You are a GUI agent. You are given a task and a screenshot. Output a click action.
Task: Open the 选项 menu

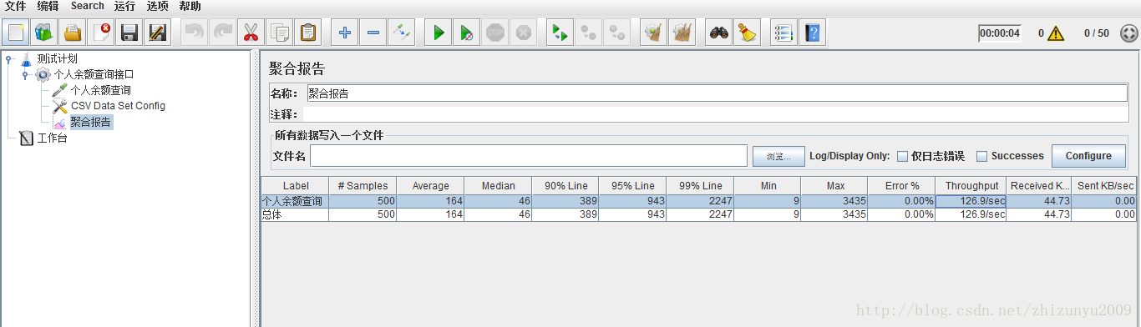157,6
